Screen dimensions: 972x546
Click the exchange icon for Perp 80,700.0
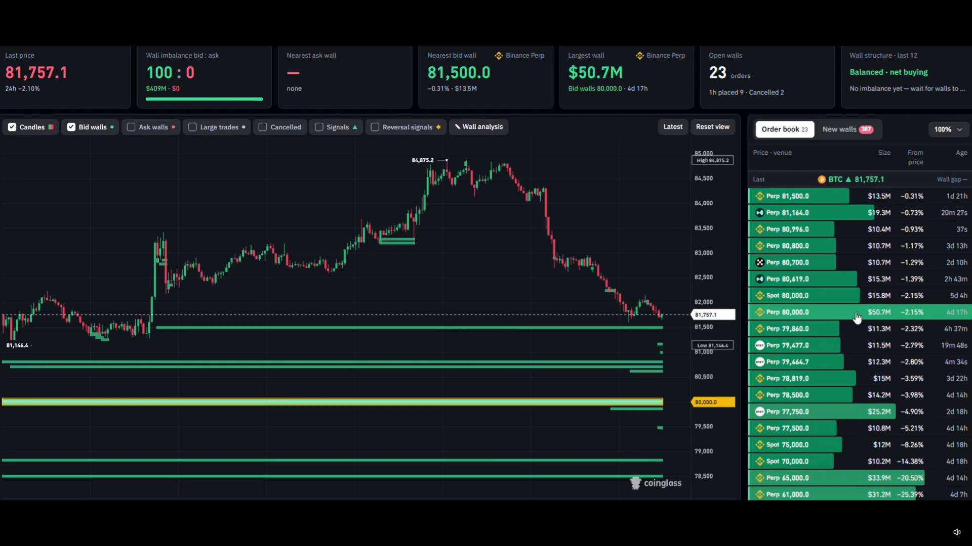tap(759, 262)
